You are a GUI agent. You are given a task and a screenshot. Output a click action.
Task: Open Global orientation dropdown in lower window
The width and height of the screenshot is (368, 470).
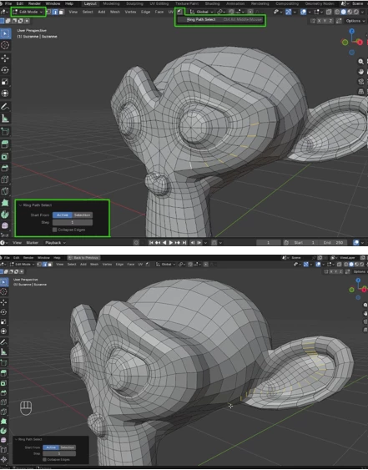pyautogui.click(x=165, y=265)
